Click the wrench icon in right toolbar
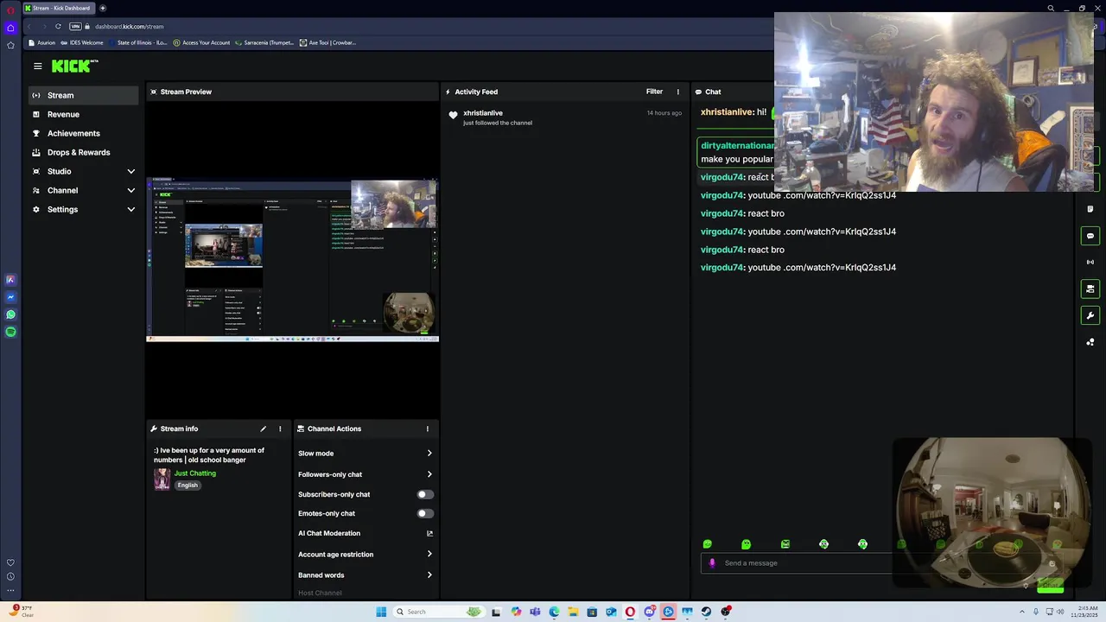Image resolution: width=1106 pixels, height=622 pixels. coord(1090,315)
